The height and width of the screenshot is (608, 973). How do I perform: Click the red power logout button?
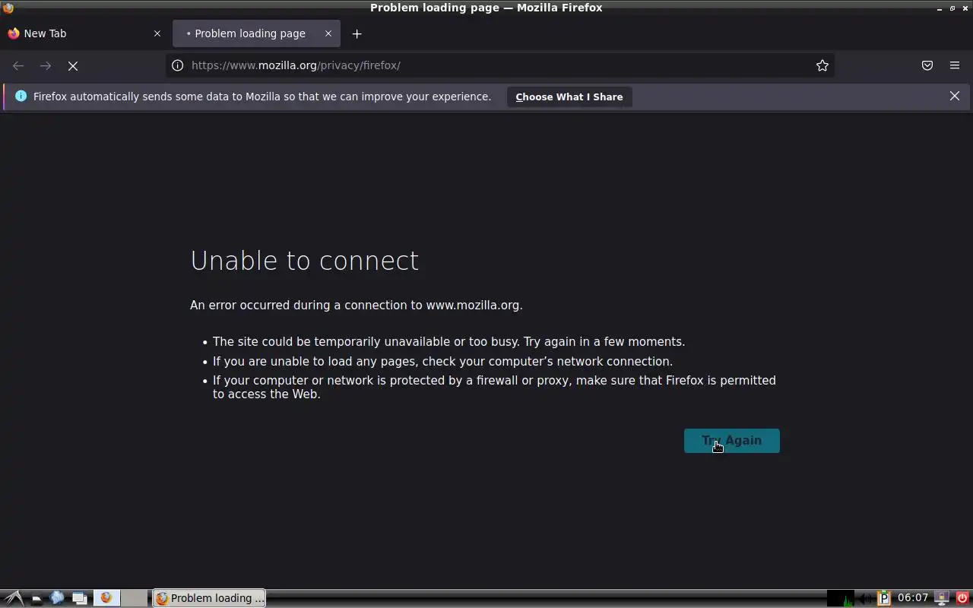click(962, 598)
